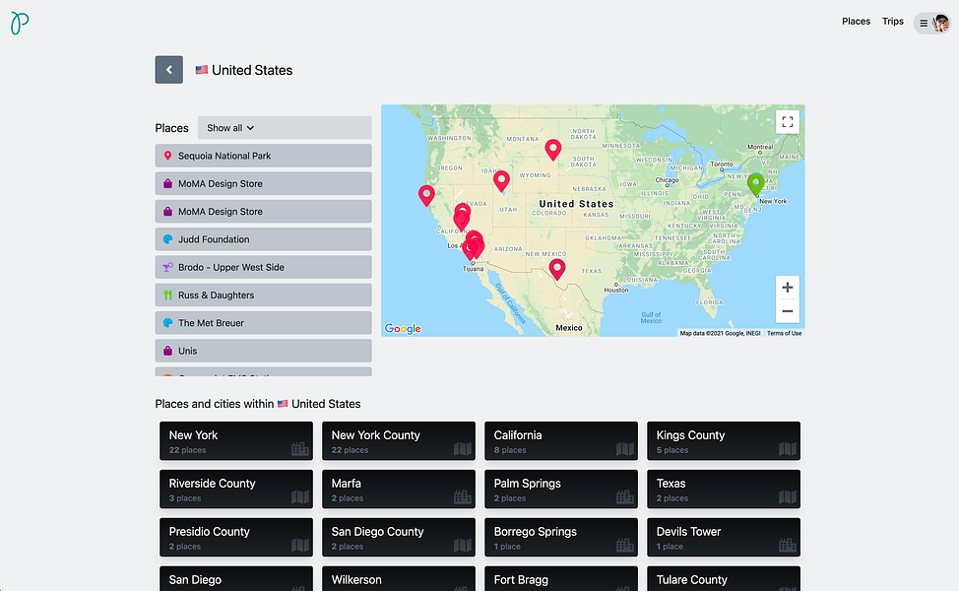Open Russ & Daughters place
The width and height of the screenshot is (959, 591).
[263, 295]
